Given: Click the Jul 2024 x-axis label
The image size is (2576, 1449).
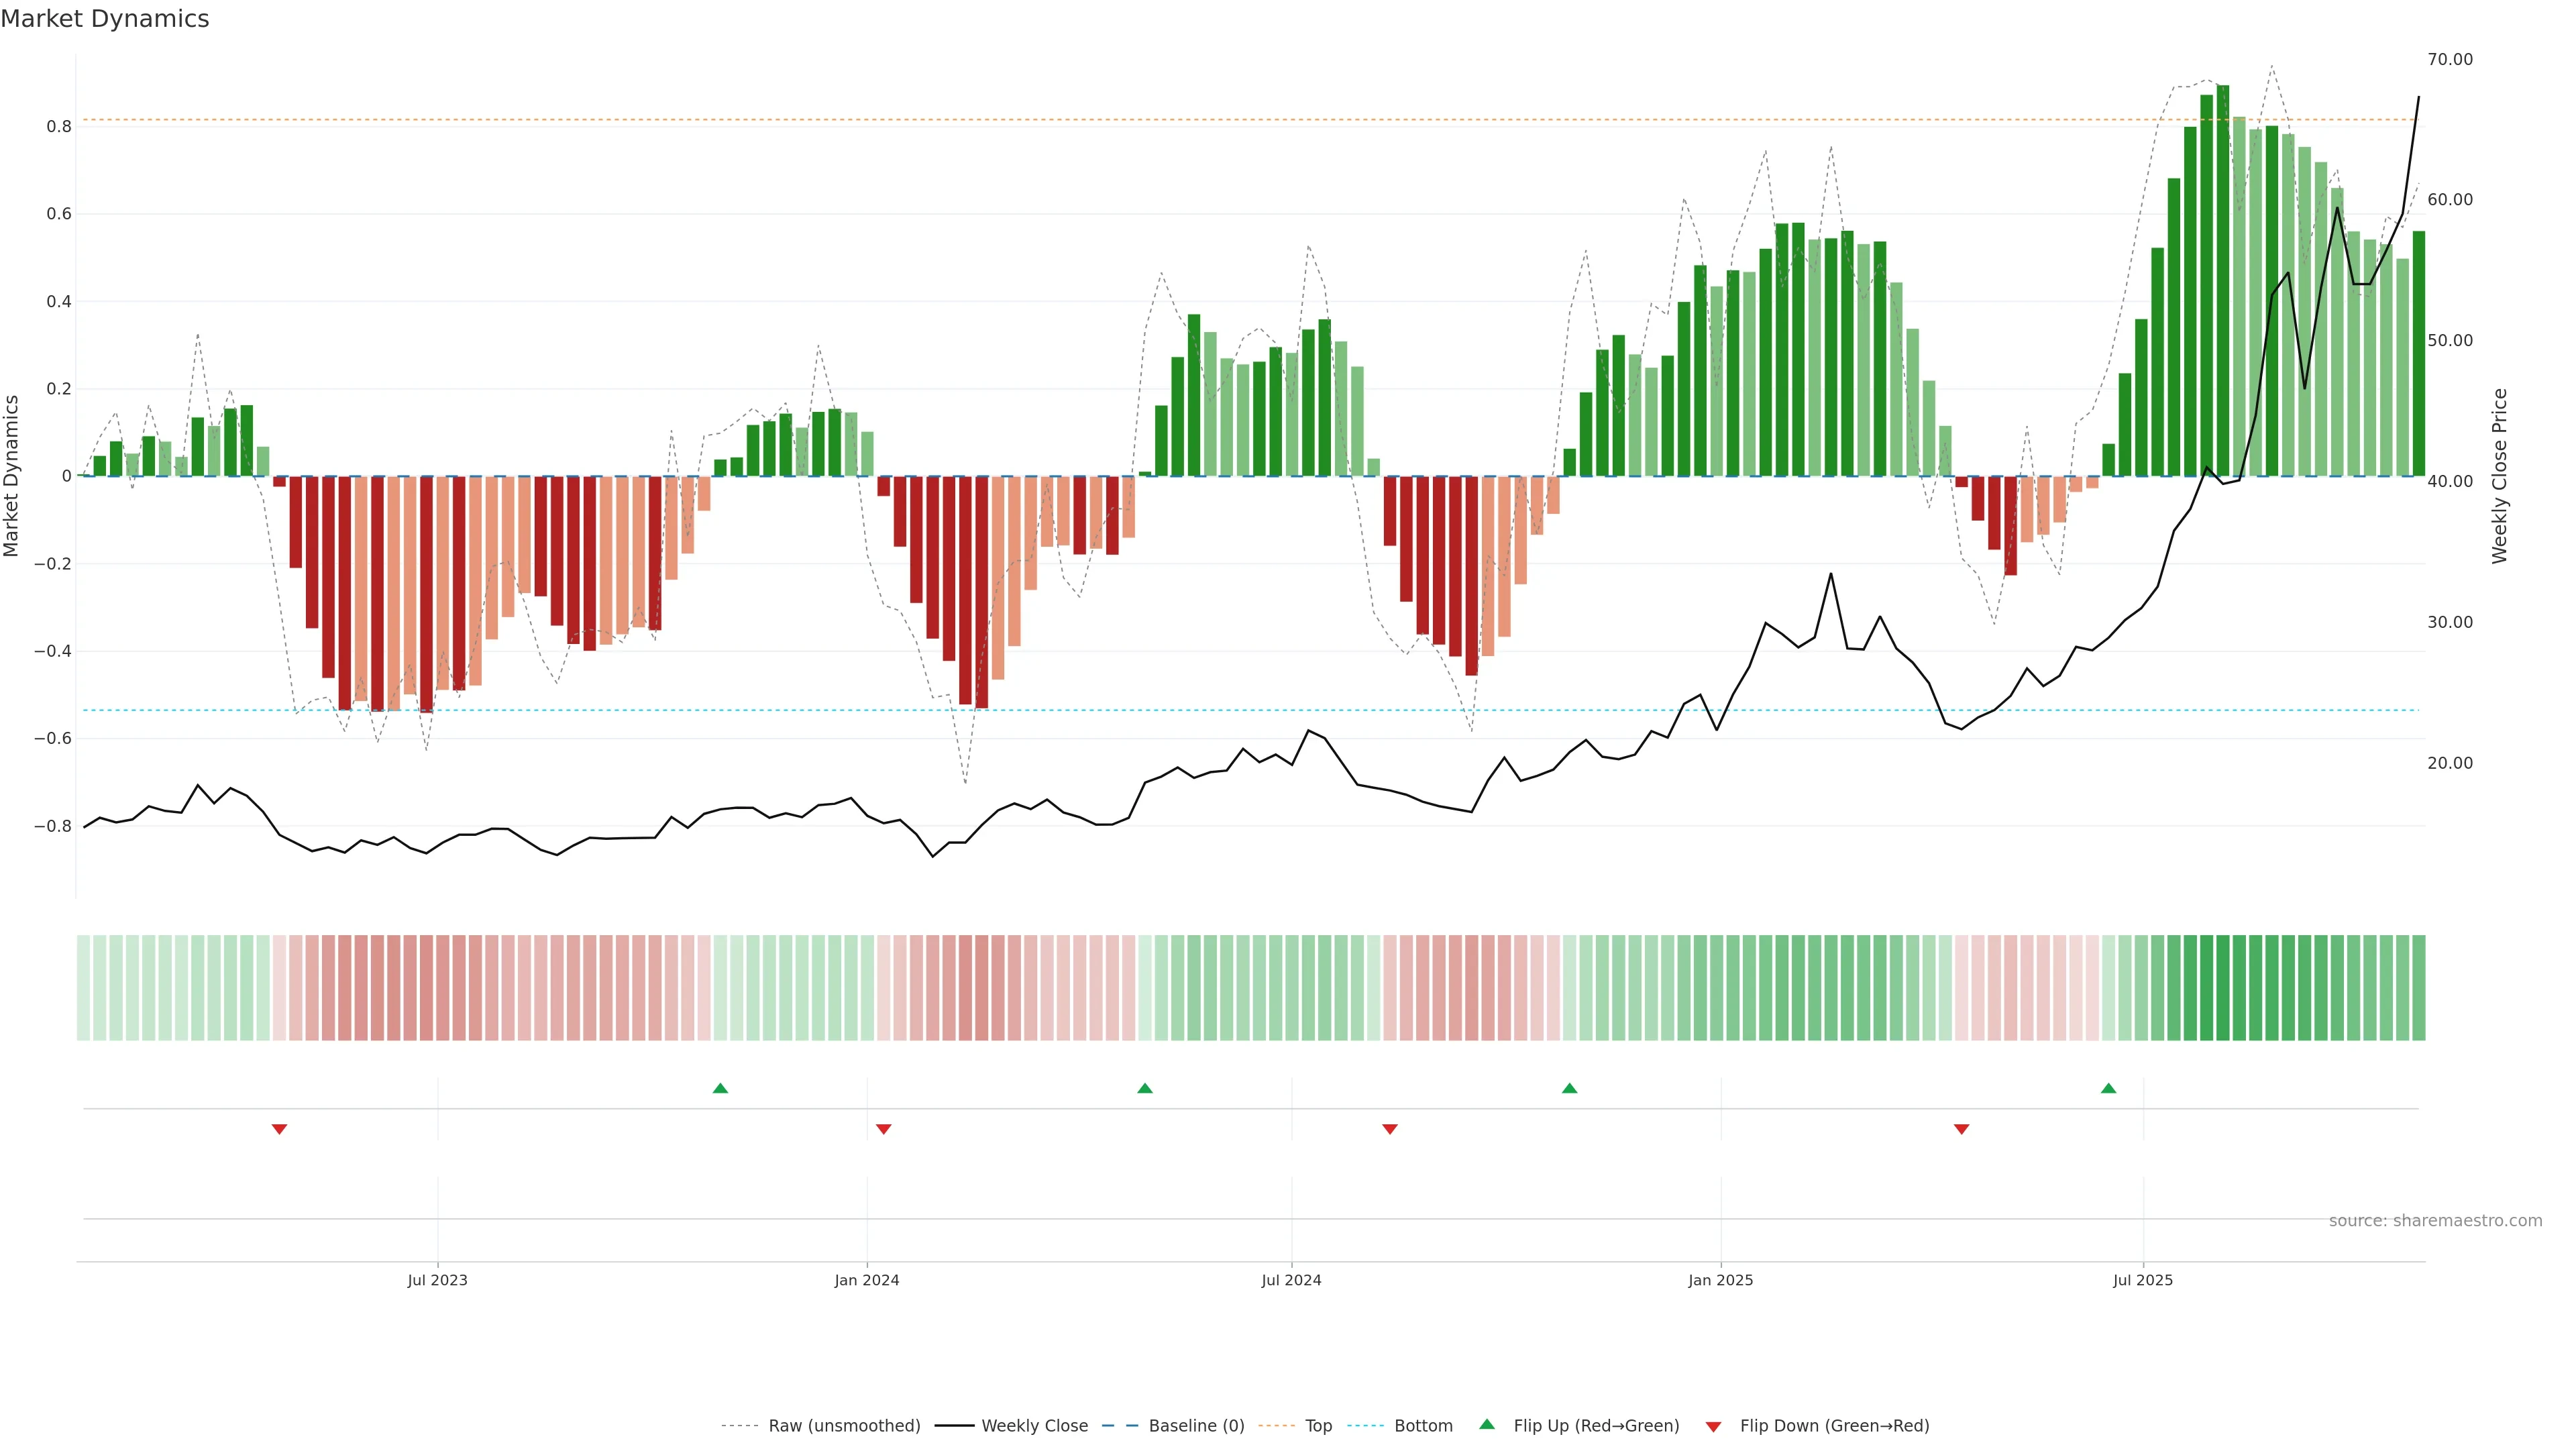Looking at the screenshot, I should [1291, 1280].
